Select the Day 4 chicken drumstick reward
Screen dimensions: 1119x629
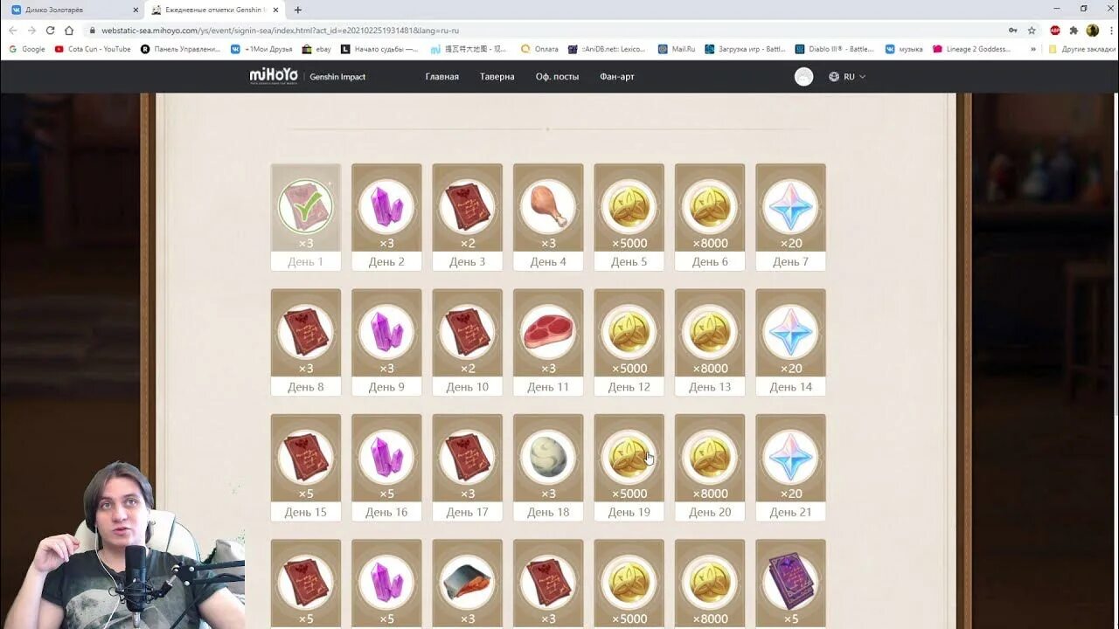[548, 217]
